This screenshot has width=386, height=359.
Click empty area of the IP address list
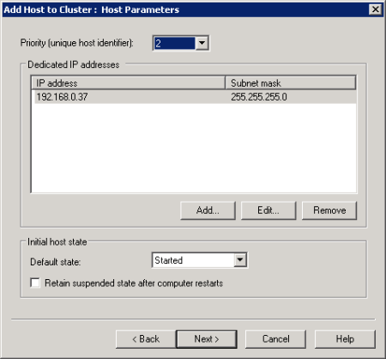point(194,148)
